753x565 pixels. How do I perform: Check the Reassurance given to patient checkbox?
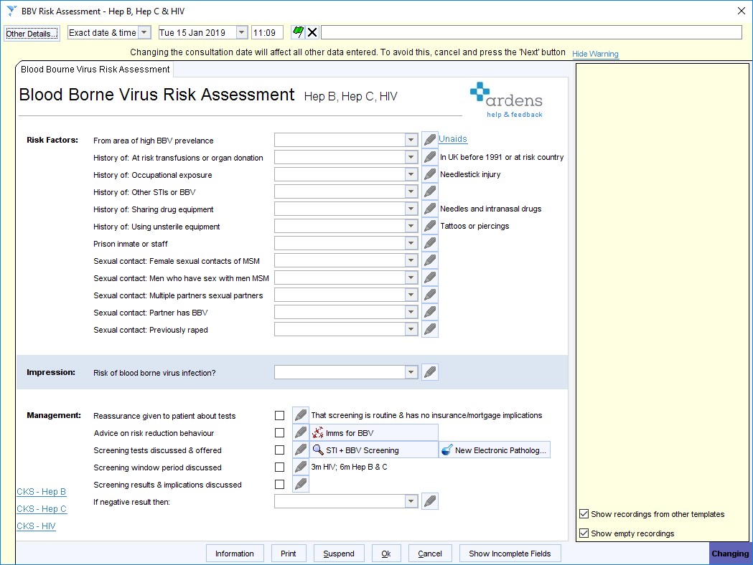tap(279, 414)
